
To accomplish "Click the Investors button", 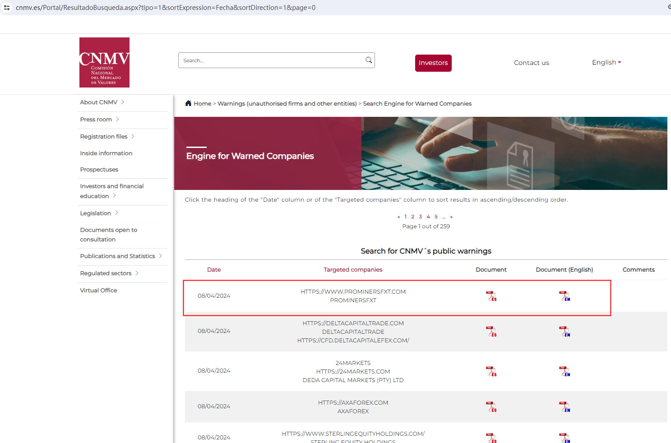I will 433,63.
